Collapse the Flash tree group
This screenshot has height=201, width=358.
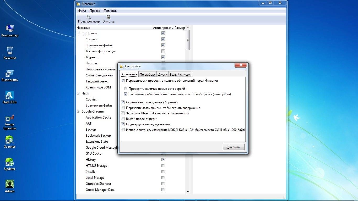[x=78, y=93]
